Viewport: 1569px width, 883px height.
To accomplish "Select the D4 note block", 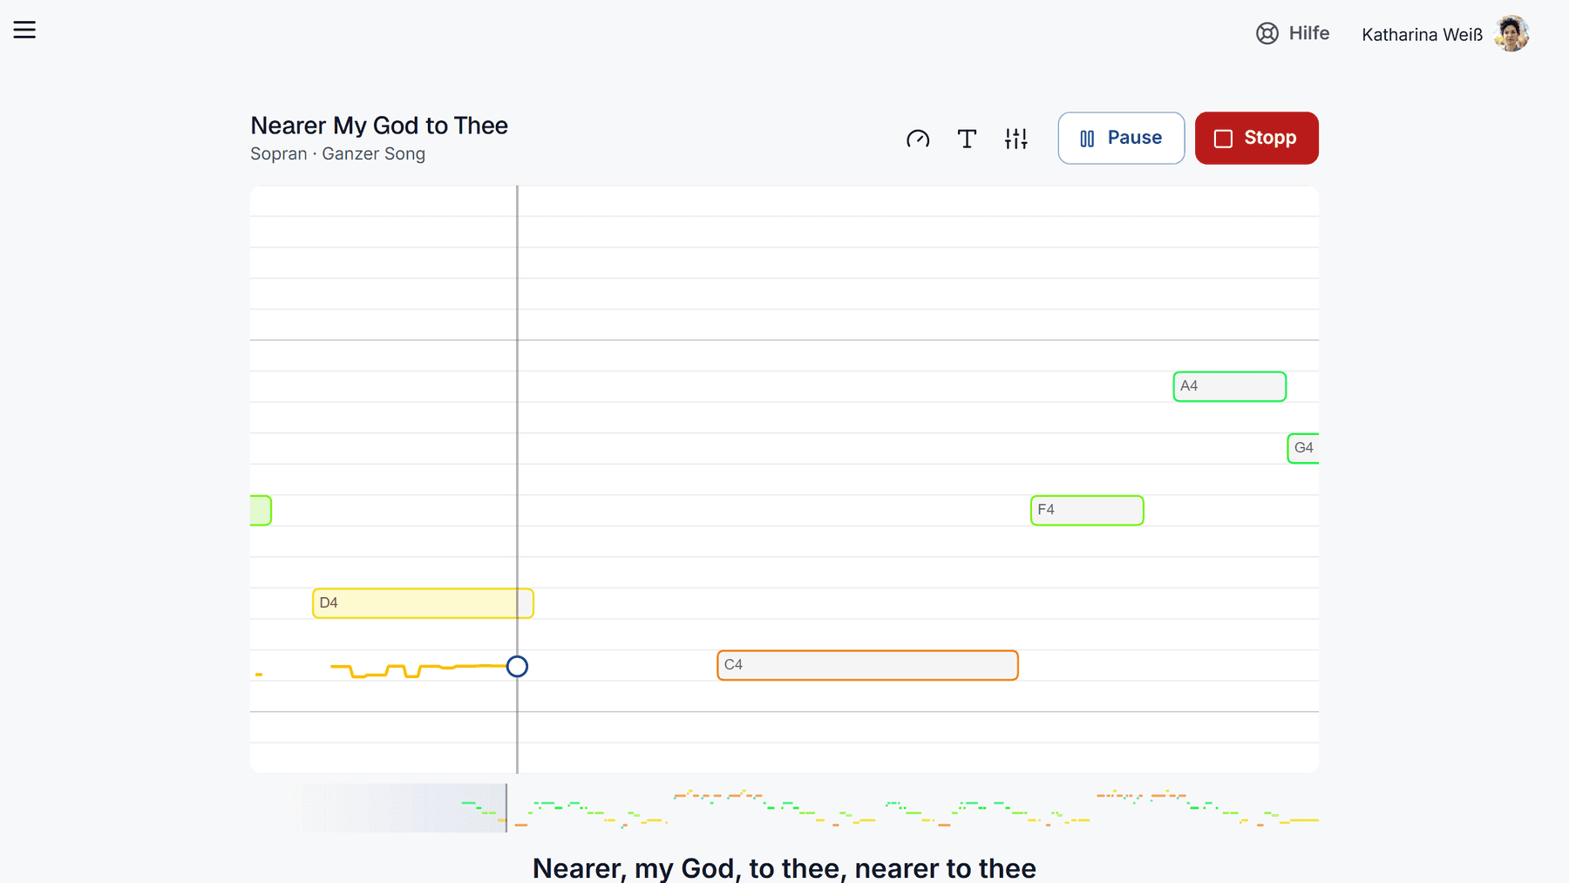I will pos(423,603).
